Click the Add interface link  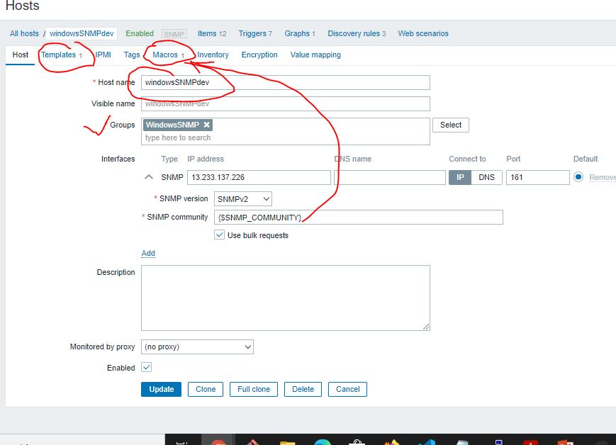coord(148,253)
